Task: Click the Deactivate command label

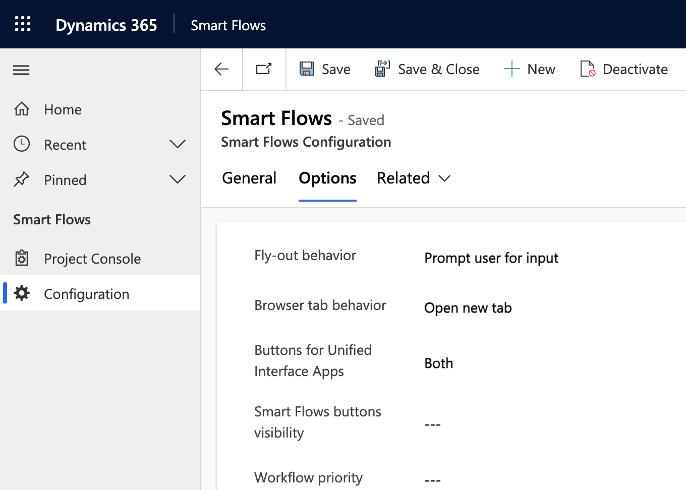Action: point(635,69)
